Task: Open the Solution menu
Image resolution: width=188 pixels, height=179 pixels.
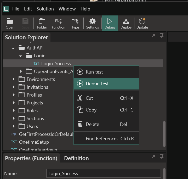Action: click(x=45, y=9)
